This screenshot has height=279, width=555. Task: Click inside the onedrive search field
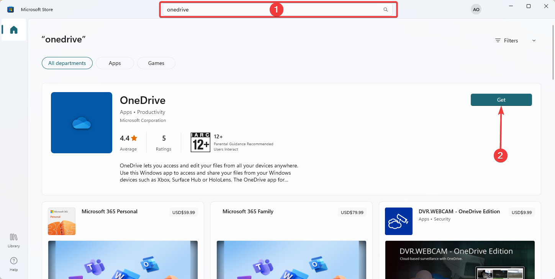click(277, 10)
